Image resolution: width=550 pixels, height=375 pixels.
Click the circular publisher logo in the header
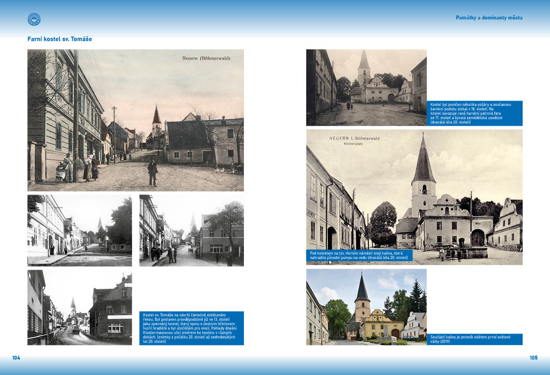click(x=34, y=19)
